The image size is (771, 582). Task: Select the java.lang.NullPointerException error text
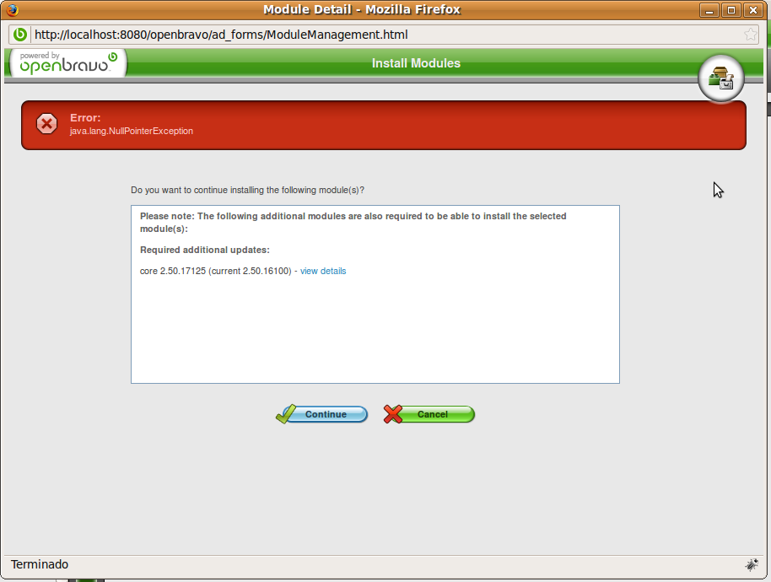(132, 131)
